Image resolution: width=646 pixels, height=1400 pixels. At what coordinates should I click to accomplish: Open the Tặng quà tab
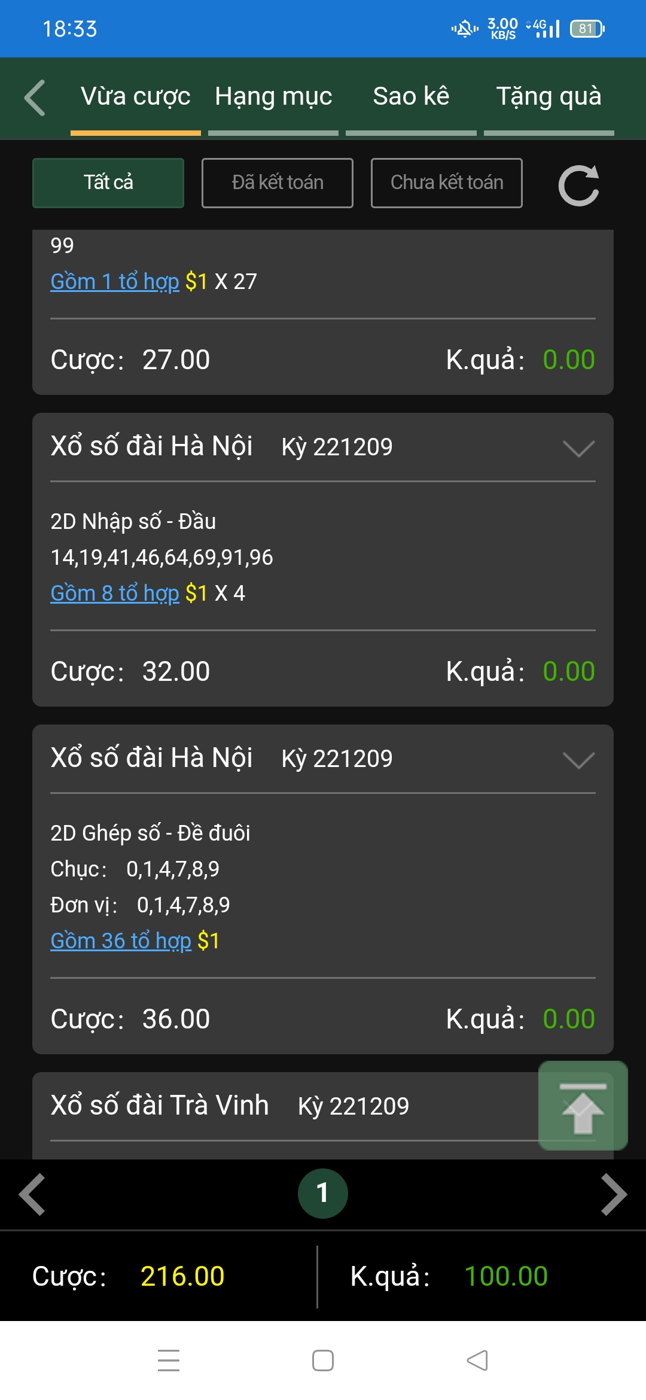[549, 97]
